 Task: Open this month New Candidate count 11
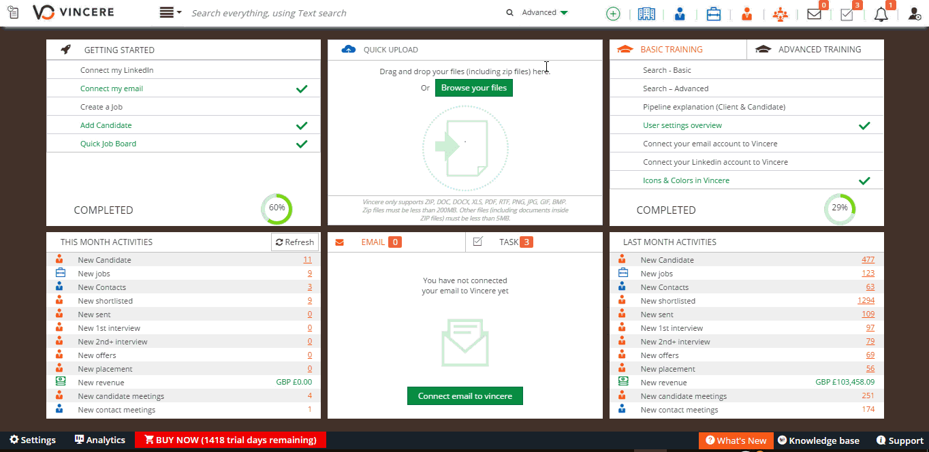(x=308, y=260)
